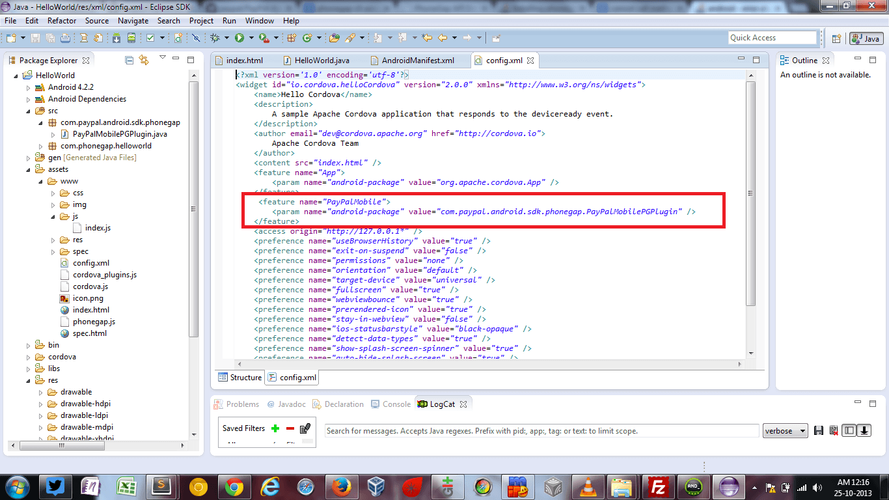Open VLC media player from taskbar

[588, 487]
